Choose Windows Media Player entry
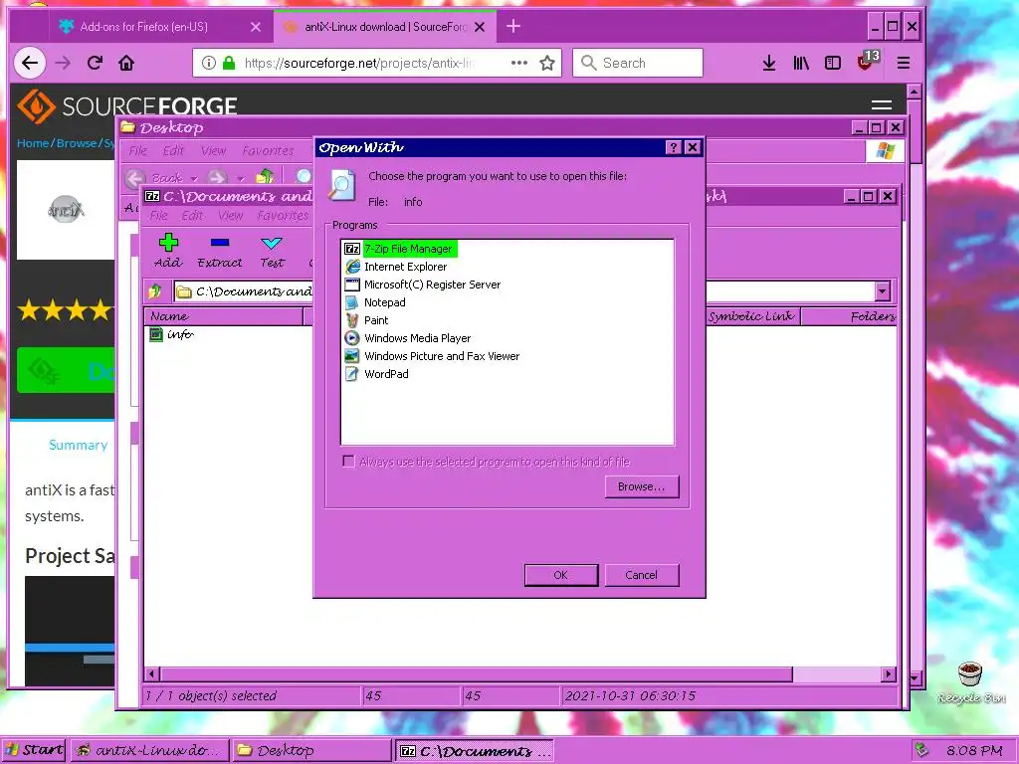 (x=417, y=338)
